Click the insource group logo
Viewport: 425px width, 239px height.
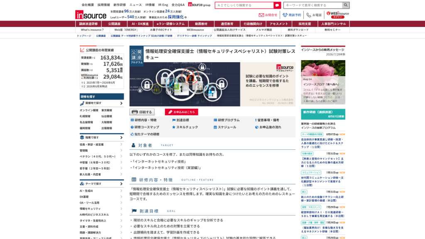pyautogui.click(x=199, y=5)
